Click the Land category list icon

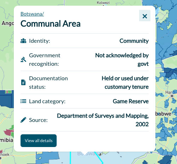[23, 101]
